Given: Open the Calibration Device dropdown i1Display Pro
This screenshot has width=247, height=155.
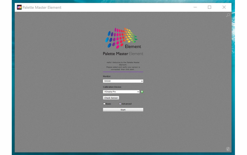Looking at the screenshot, I should [x=121, y=92].
